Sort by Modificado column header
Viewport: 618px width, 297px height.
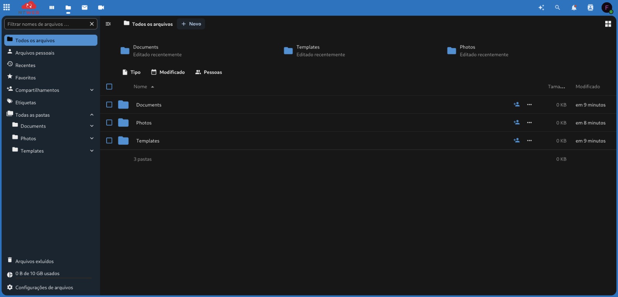tap(587, 87)
